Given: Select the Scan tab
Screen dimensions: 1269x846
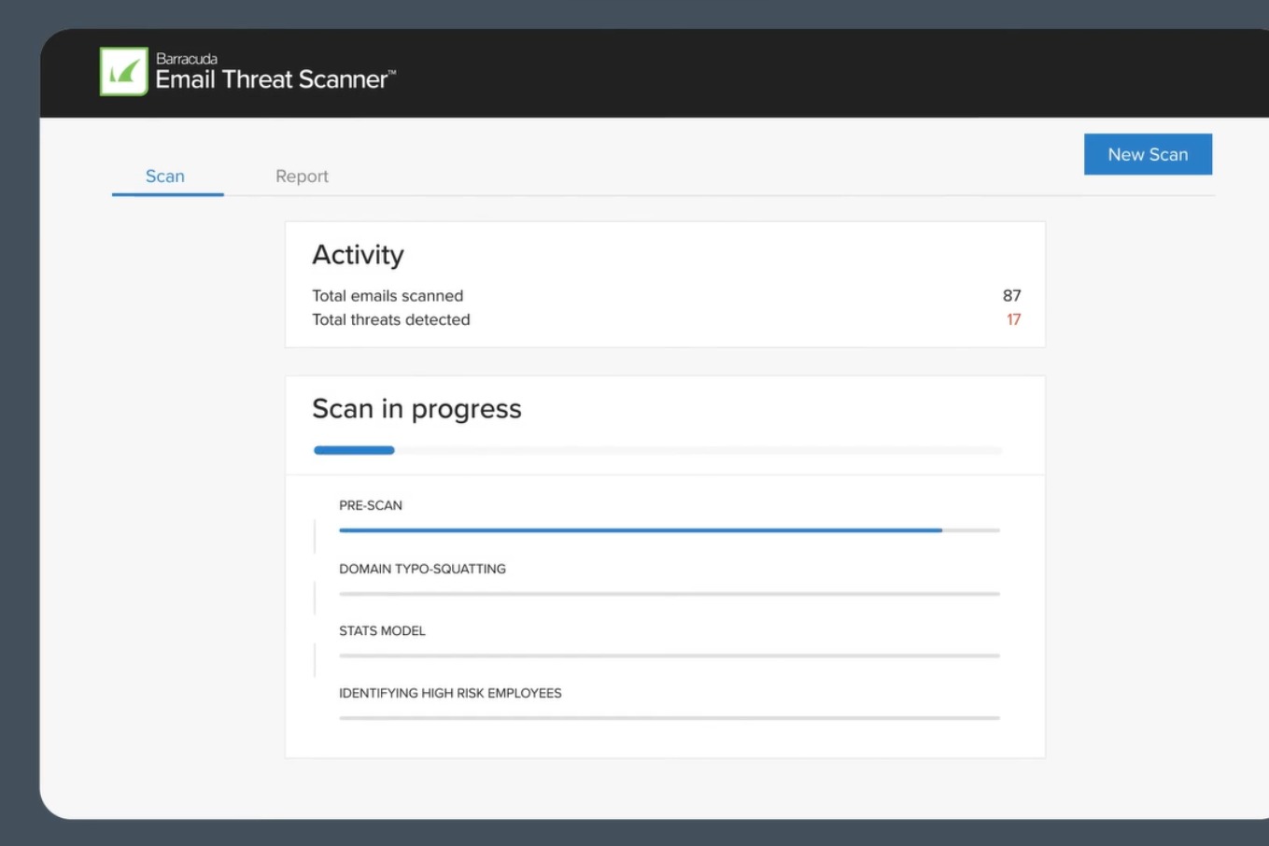Looking at the screenshot, I should pos(165,176).
